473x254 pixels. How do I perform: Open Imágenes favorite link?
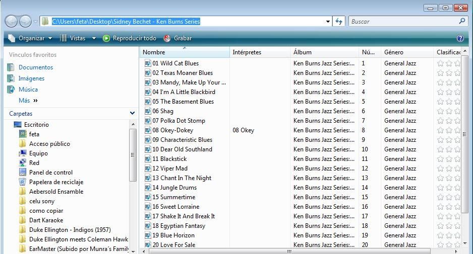tap(31, 78)
